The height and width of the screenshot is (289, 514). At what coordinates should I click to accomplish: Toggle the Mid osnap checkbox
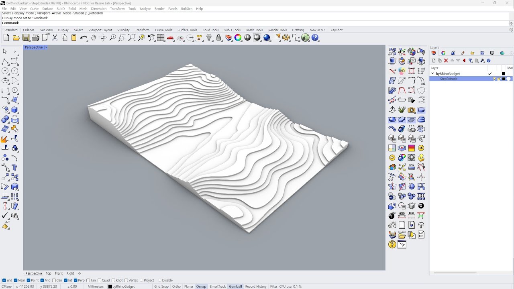[x=42, y=280]
